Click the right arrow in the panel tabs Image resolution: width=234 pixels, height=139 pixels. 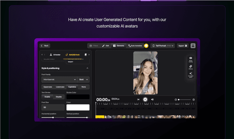(x=89, y=55)
